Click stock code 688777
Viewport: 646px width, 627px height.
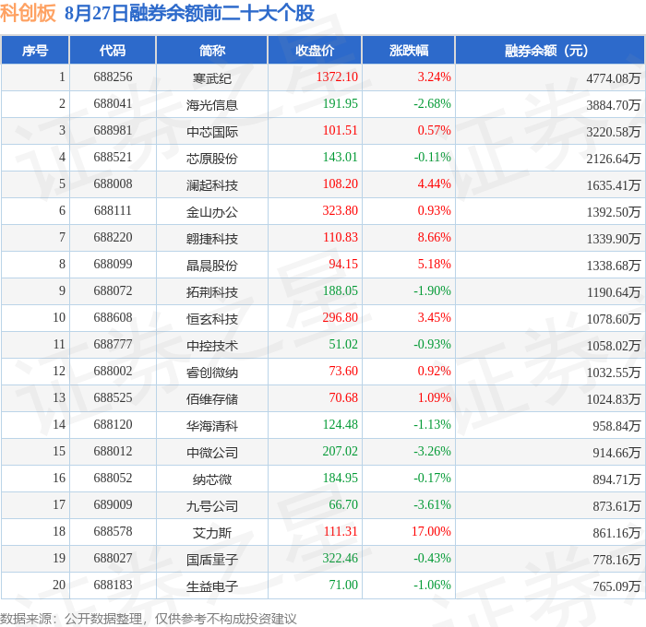pyautogui.click(x=113, y=345)
